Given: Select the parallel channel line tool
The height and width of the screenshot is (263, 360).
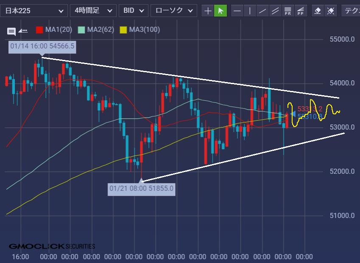Looking at the screenshot, I should 275,11.
